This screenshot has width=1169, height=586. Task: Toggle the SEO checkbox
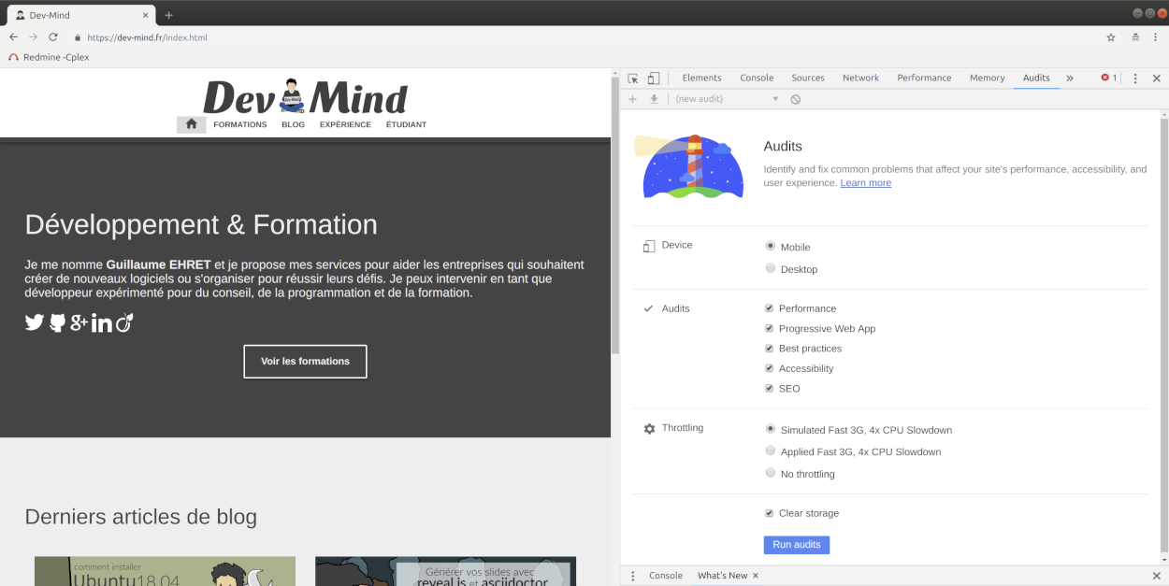(x=770, y=388)
